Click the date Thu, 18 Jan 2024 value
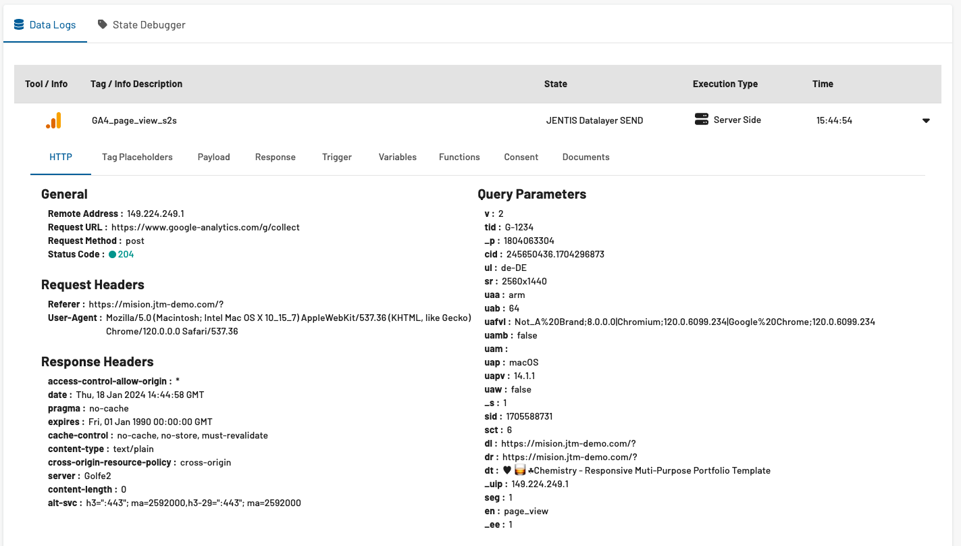 [140, 395]
